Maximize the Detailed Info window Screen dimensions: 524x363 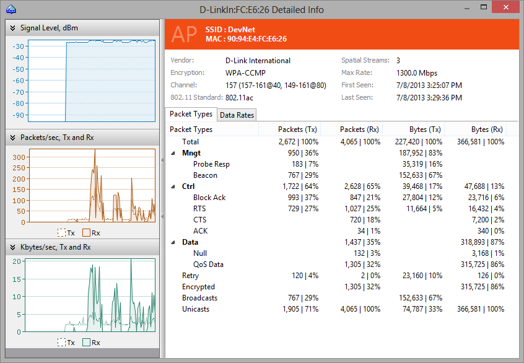click(484, 7)
